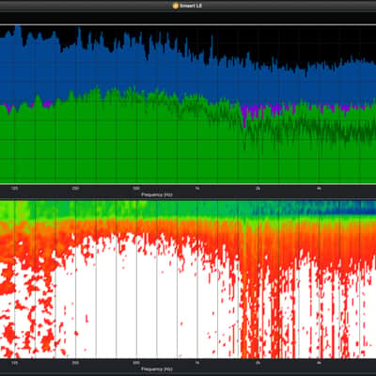Click the 1k label on spectrum axis
Screen dimensions: 376x376
[197, 188]
